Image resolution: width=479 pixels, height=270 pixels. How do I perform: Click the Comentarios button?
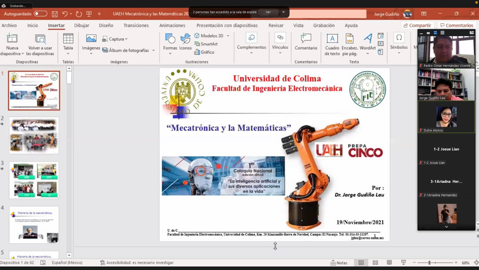457,25
